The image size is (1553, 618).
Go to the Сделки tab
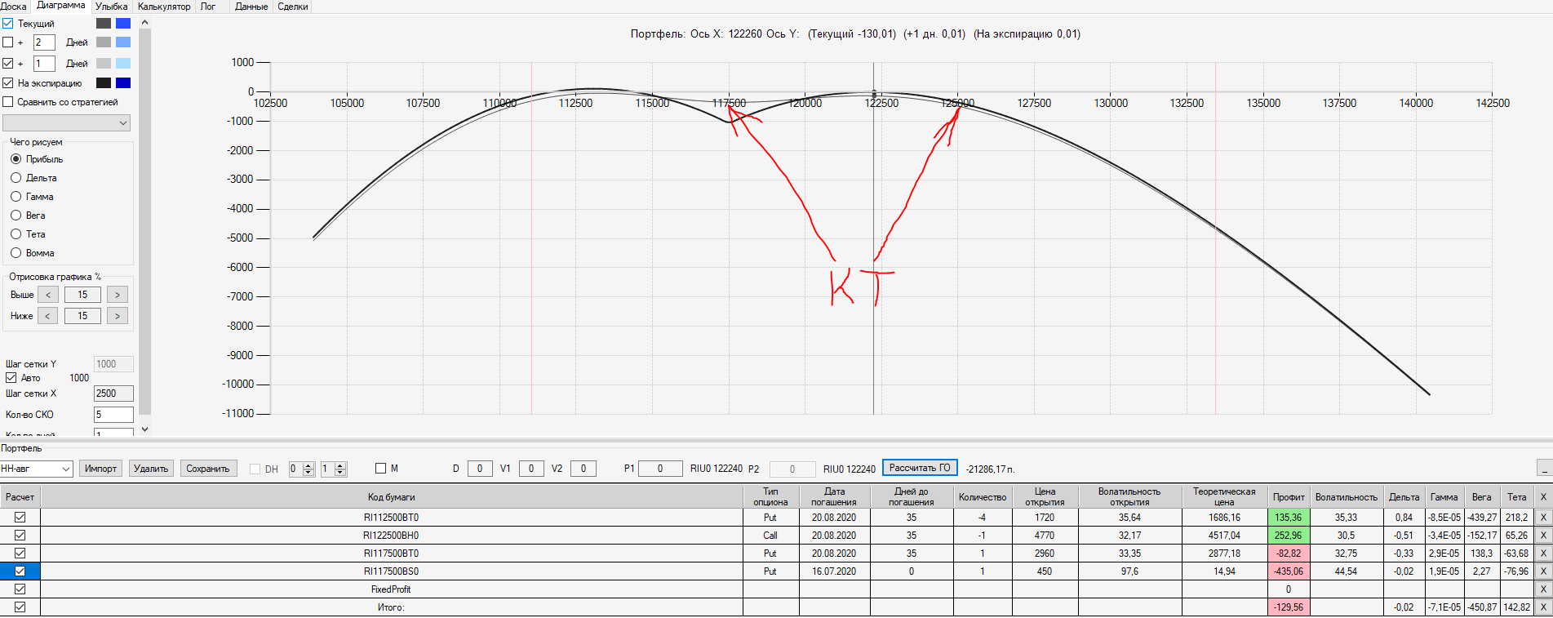click(293, 7)
